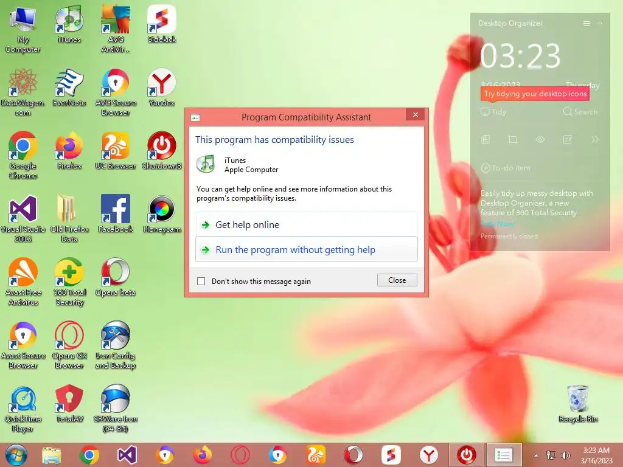Collapse the Desktop Organizer panel chevron
The height and width of the screenshot is (467, 623).
600,24
